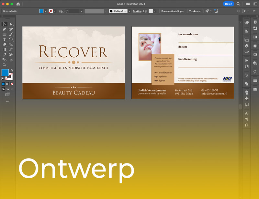Open the Lijn stroke panel link
259x199 pixels.
point(62,11)
